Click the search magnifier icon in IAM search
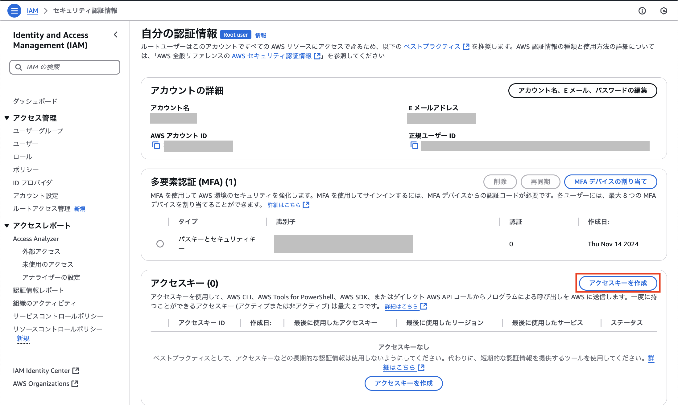The image size is (678, 405). (19, 67)
